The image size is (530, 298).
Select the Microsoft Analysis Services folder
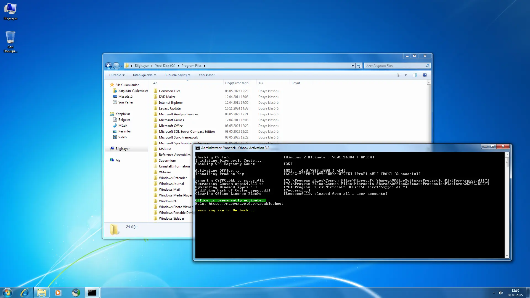tap(178, 114)
